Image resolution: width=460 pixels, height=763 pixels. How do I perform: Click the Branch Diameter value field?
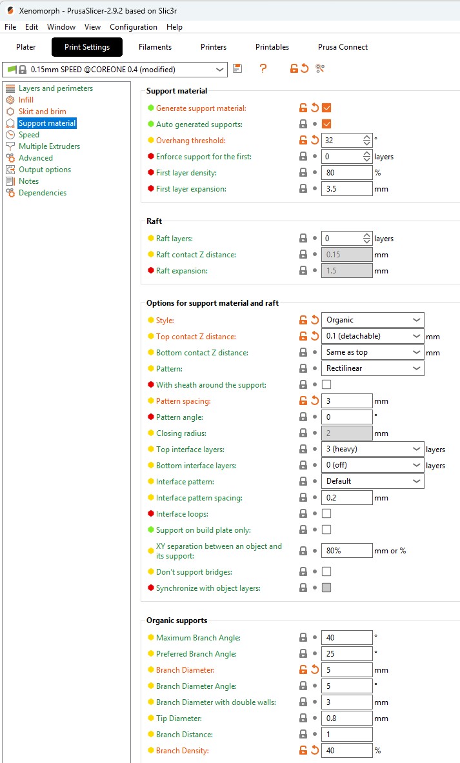coord(347,670)
